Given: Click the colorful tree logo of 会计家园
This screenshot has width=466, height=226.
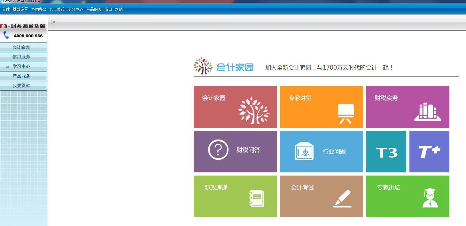Looking at the screenshot, I should pos(203,66).
